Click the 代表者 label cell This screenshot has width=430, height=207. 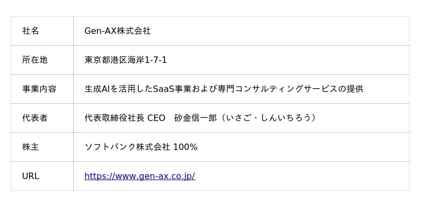point(42,118)
